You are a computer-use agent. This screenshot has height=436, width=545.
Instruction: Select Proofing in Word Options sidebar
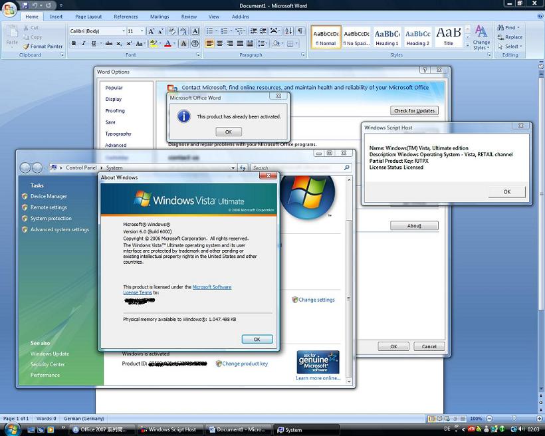point(115,110)
